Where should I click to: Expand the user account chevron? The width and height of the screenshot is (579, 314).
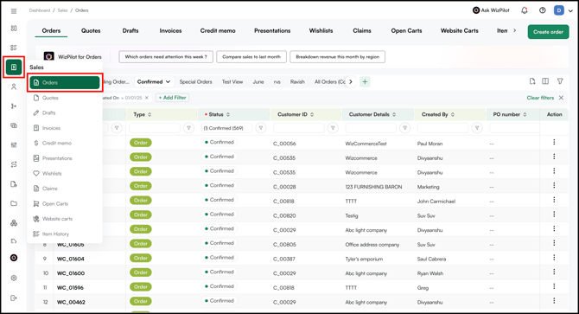click(570, 10)
